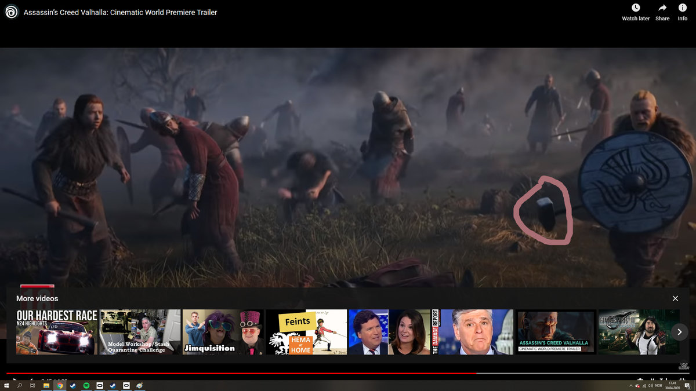Open Windows taskbar search

click(x=20, y=385)
